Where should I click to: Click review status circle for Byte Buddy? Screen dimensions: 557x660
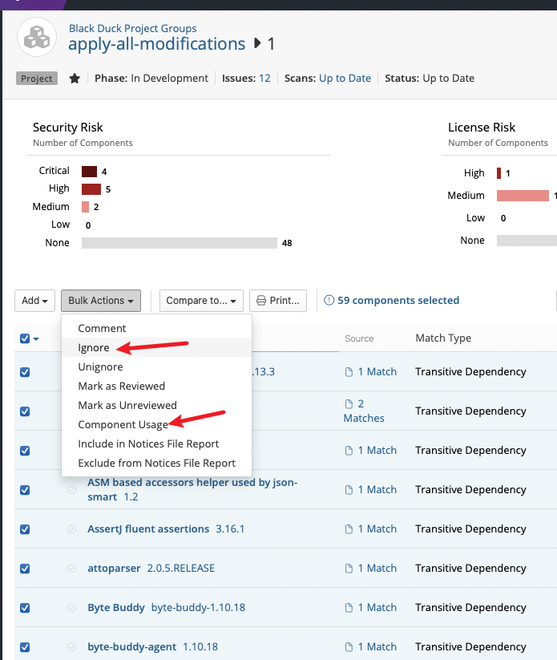pos(72,608)
